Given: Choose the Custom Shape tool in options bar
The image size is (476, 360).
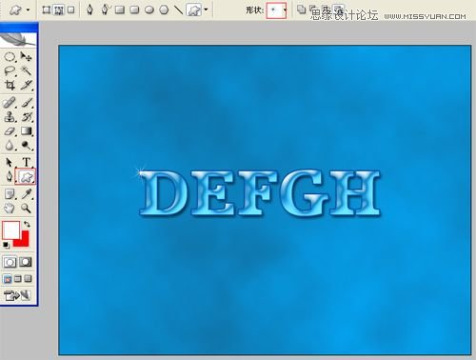Looking at the screenshot, I should [x=194, y=10].
